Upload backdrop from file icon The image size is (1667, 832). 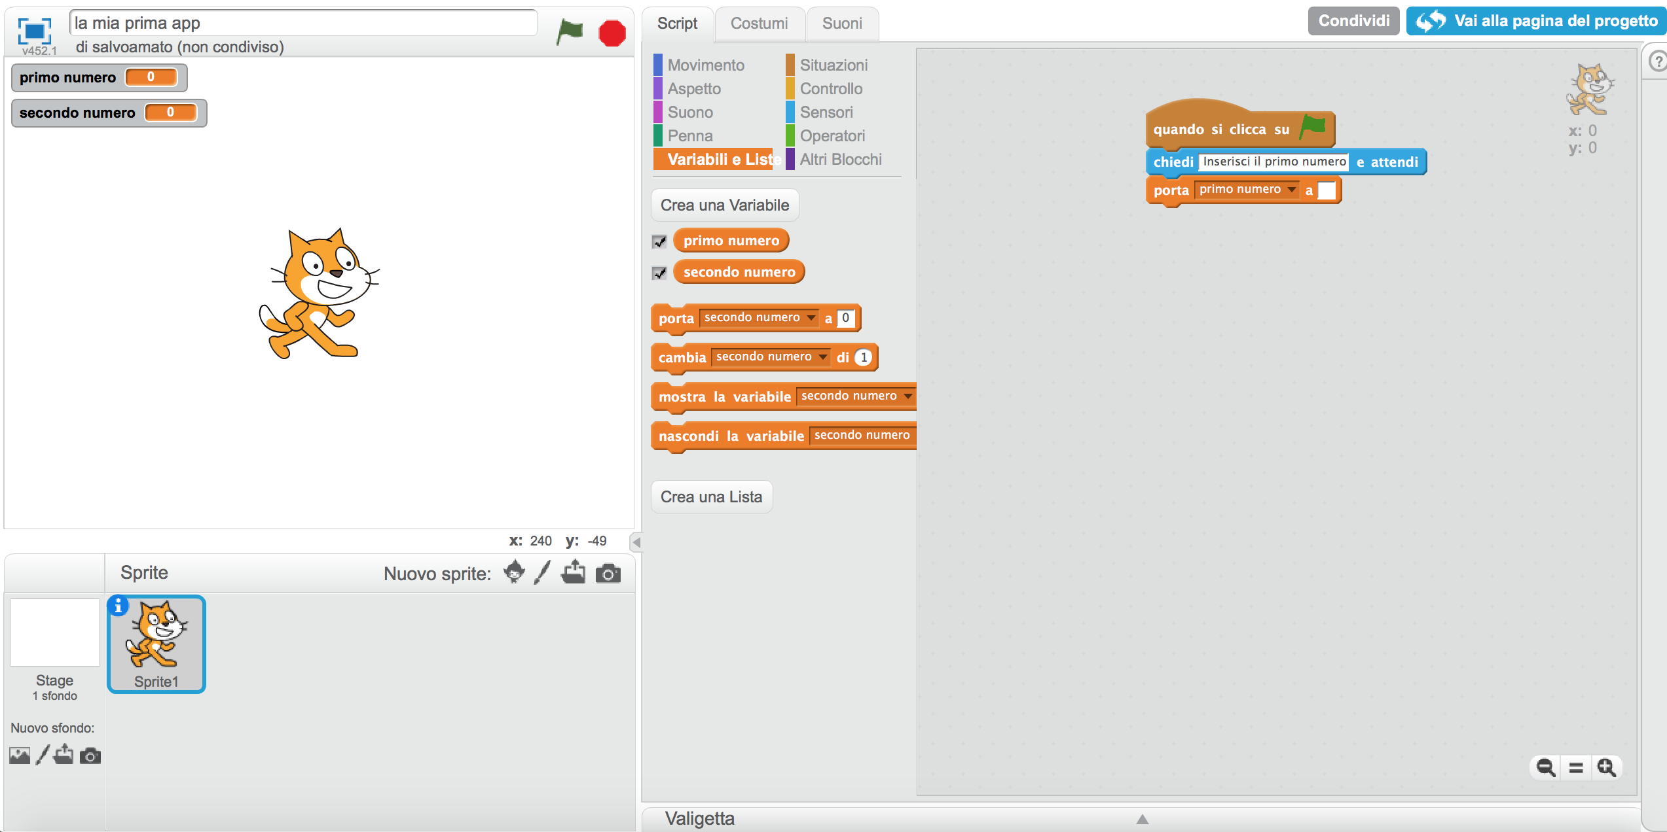(64, 755)
